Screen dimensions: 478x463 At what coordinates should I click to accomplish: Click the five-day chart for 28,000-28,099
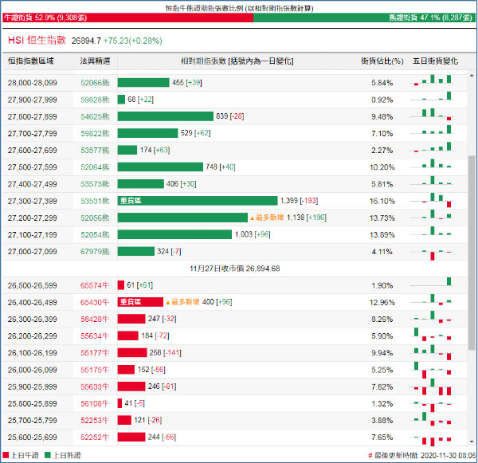click(x=433, y=80)
